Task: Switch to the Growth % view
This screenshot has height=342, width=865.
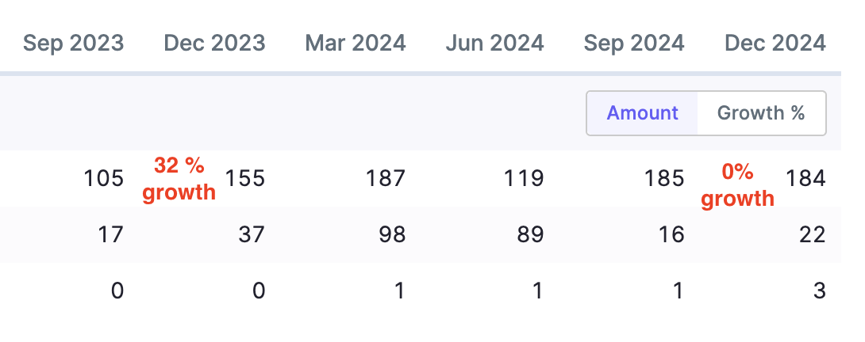Action: [x=761, y=113]
